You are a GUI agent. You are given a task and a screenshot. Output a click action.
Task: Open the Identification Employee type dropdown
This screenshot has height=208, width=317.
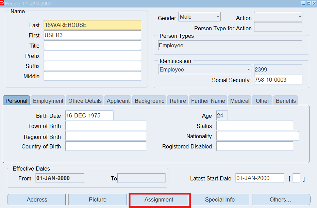tap(205, 70)
